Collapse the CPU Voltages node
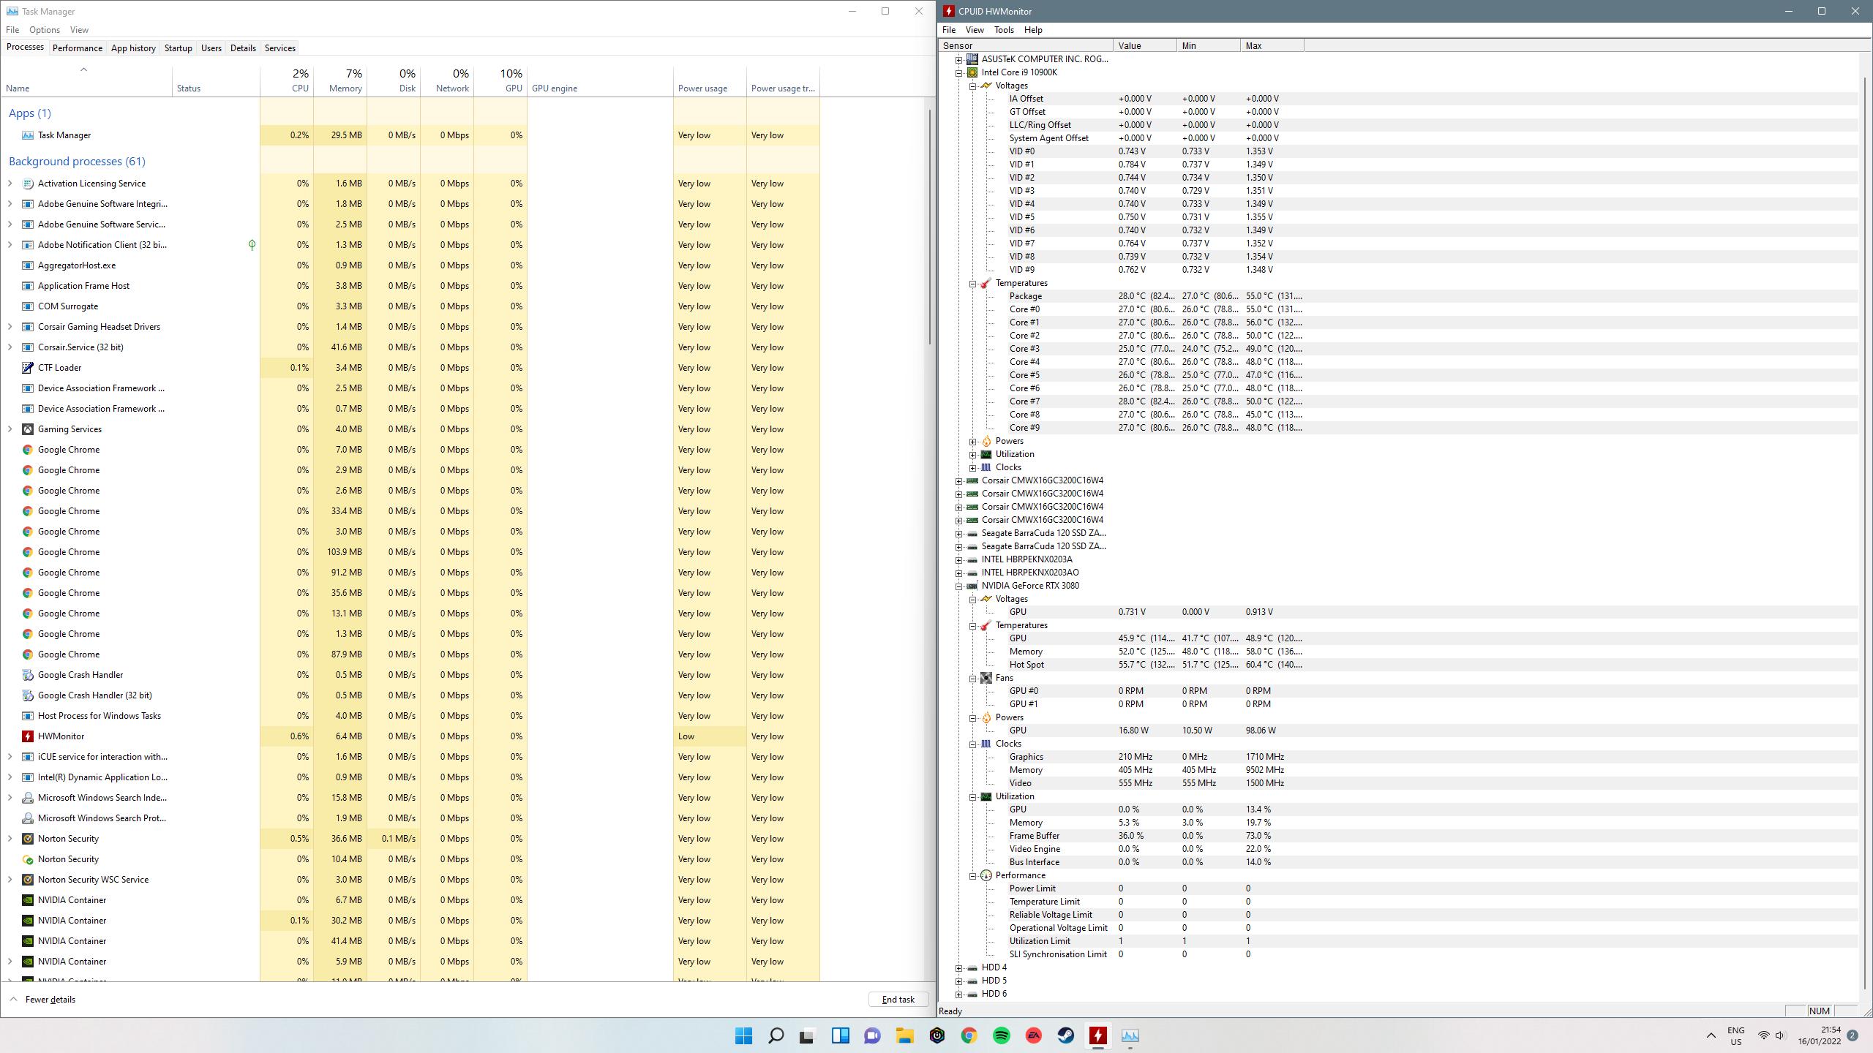The height and width of the screenshot is (1053, 1873). tap(973, 86)
